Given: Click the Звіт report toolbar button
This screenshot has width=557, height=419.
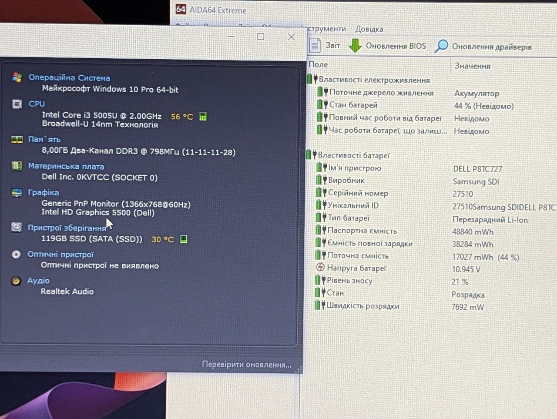Looking at the screenshot, I should click(325, 45).
